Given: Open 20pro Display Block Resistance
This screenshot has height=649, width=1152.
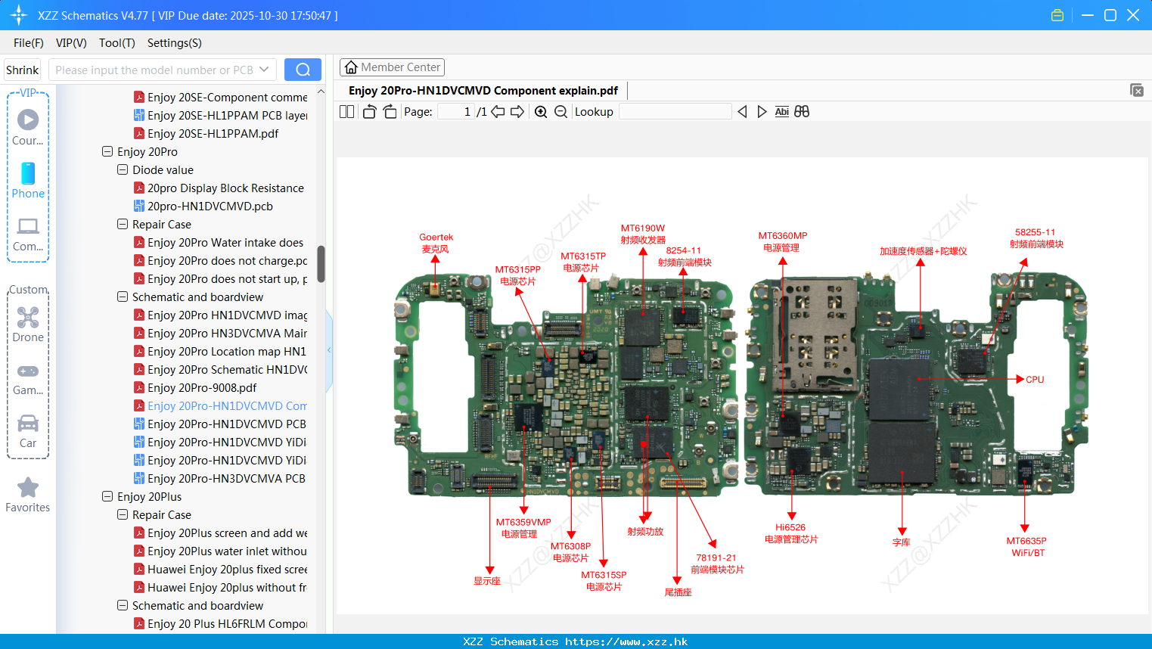Looking at the screenshot, I should click(225, 188).
